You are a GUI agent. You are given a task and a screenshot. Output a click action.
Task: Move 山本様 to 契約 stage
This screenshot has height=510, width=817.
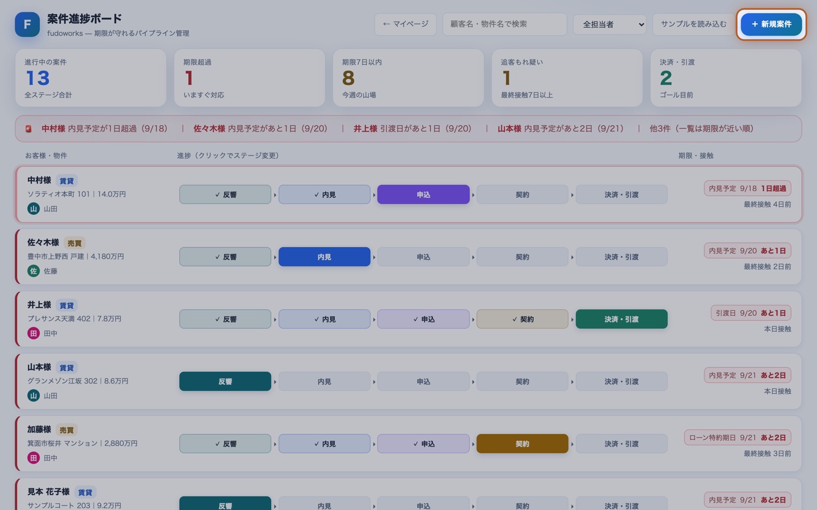tap(523, 381)
